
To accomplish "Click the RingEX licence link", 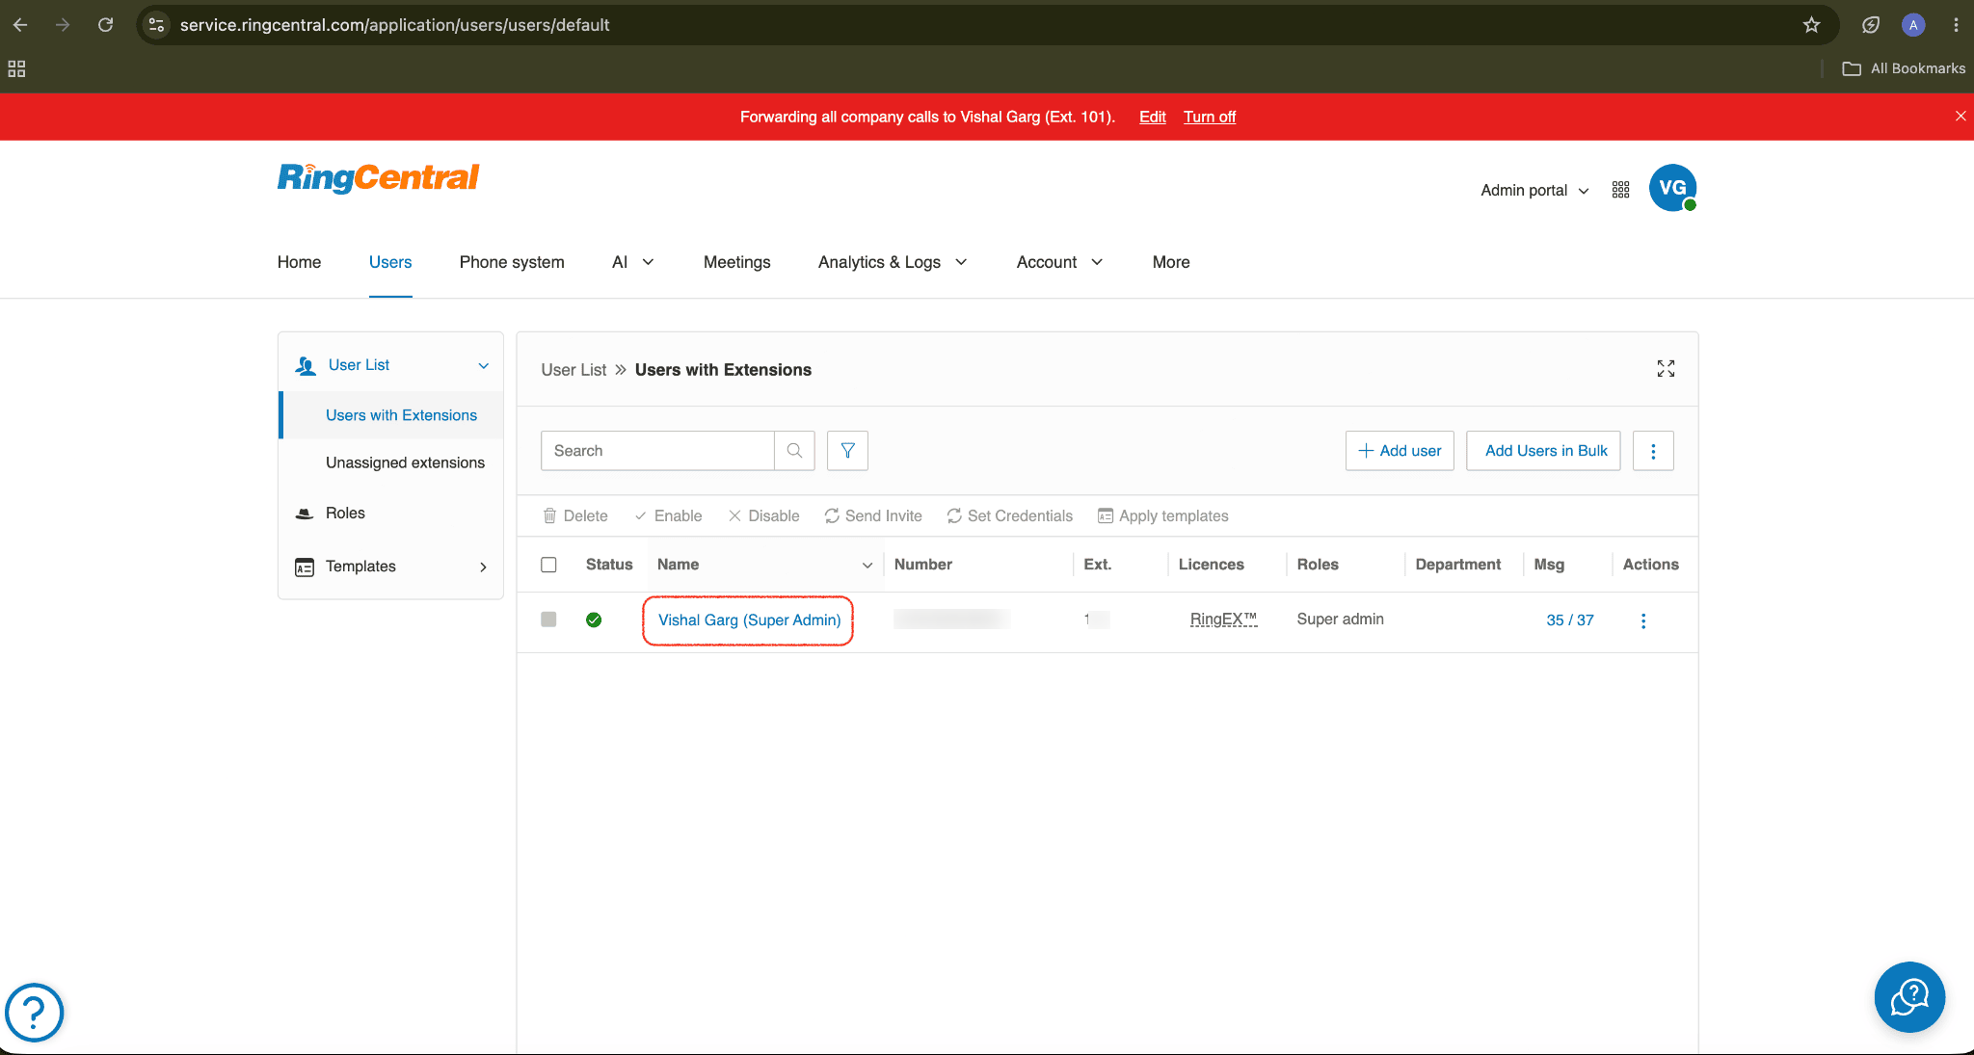I will [1223, 620].
